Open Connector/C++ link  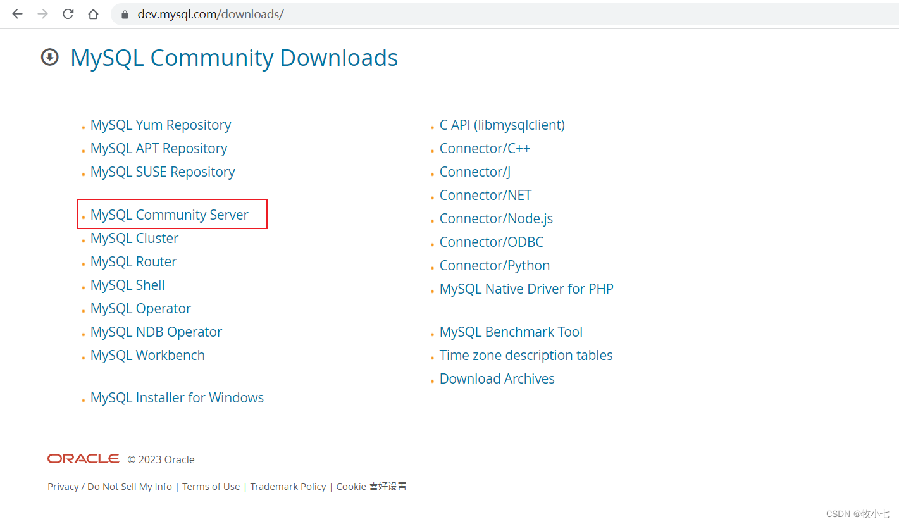coord(485,149)
